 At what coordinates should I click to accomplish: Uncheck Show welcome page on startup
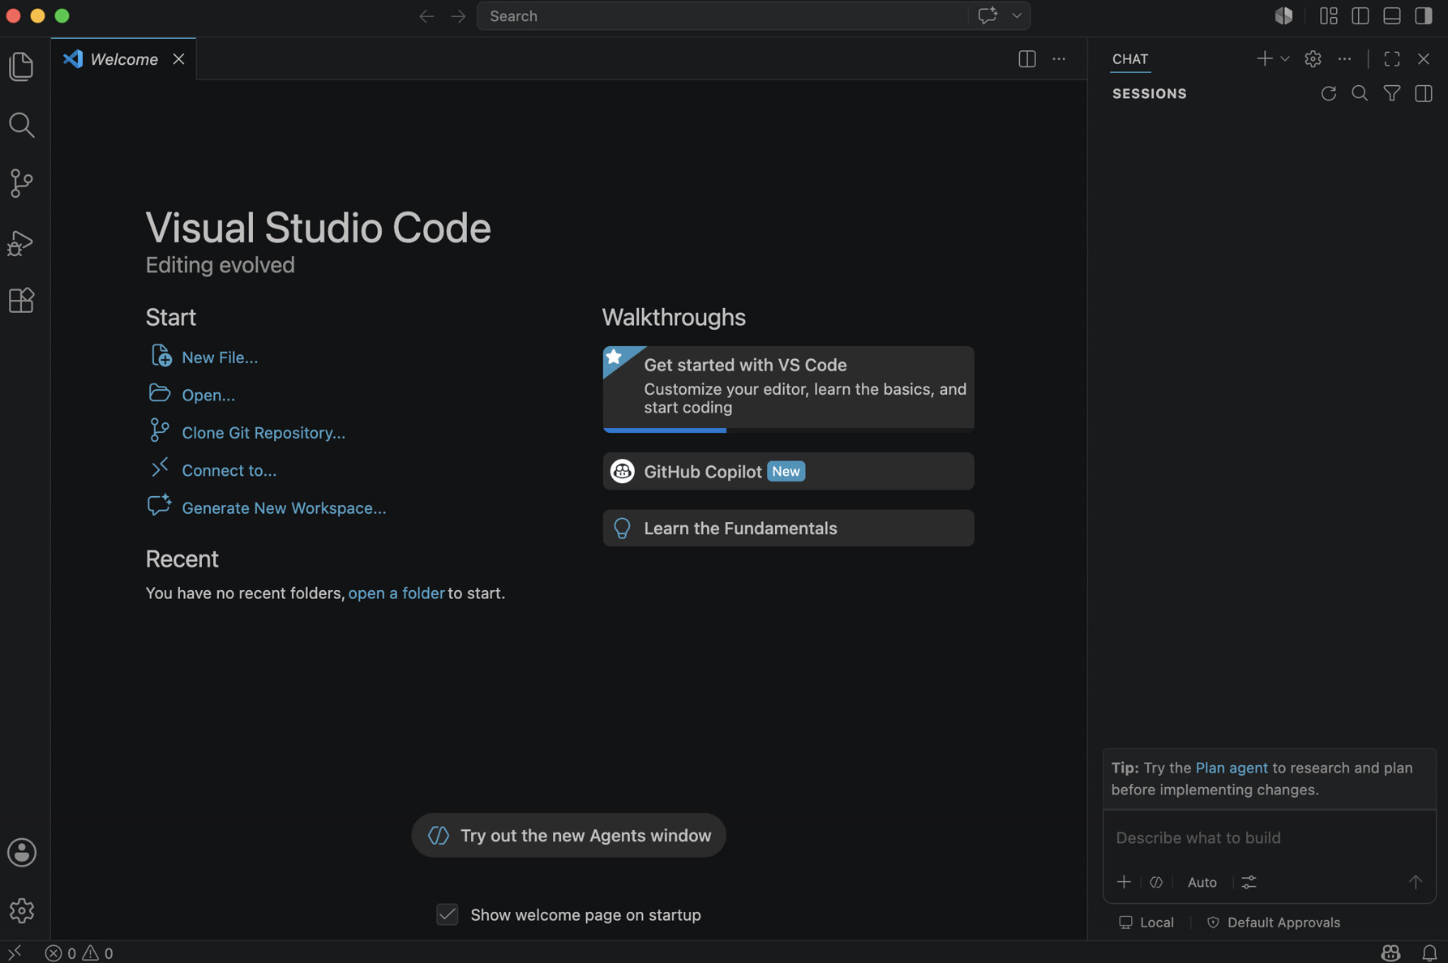[448, 915]
